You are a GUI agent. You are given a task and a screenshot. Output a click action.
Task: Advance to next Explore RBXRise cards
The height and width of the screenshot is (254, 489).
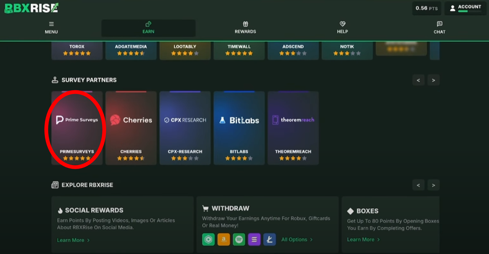click(434, 185)
